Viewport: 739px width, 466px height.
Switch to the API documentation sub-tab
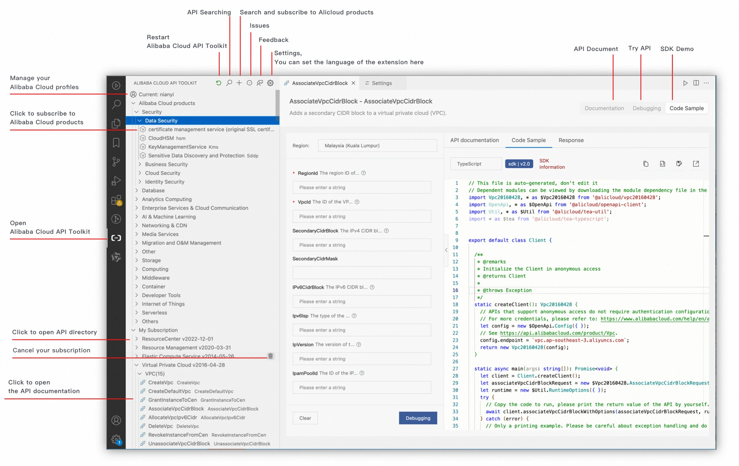(x=474, y=140)
